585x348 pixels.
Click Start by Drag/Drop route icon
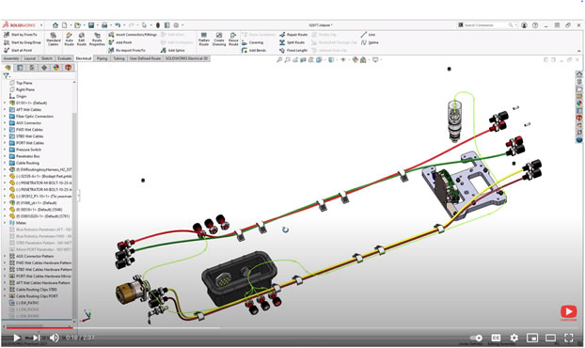pyautogui.click(x=7, y=42)
